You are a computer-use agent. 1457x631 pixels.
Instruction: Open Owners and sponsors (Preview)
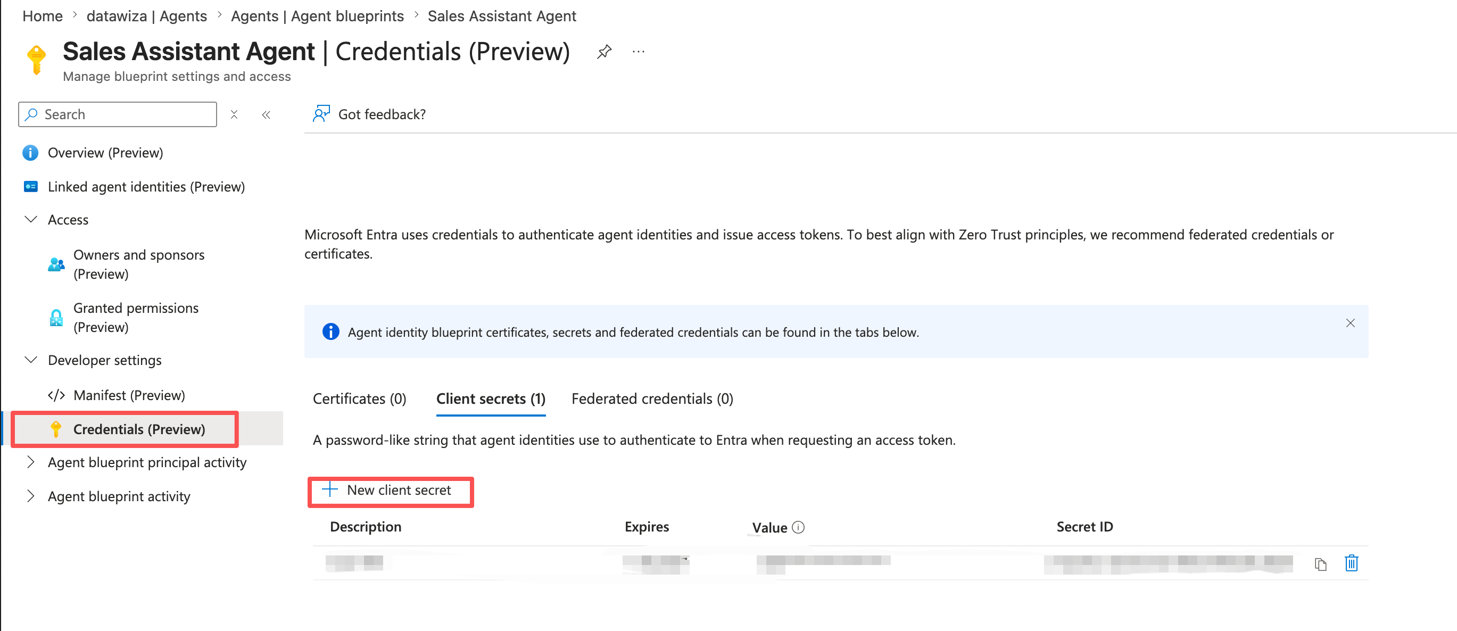[139, 264]
